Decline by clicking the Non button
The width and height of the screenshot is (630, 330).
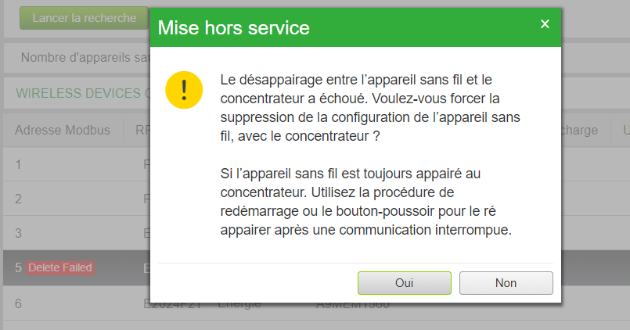click(x=506, y=283)
